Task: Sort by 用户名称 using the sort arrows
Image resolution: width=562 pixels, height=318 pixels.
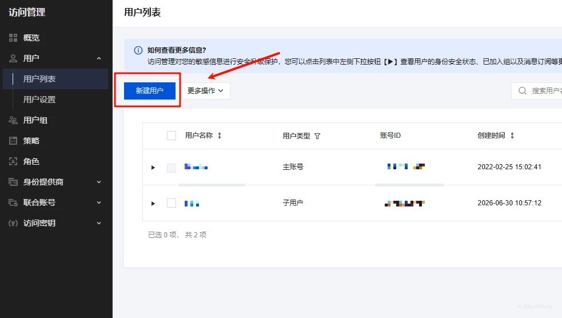Action: coord(220,136)
